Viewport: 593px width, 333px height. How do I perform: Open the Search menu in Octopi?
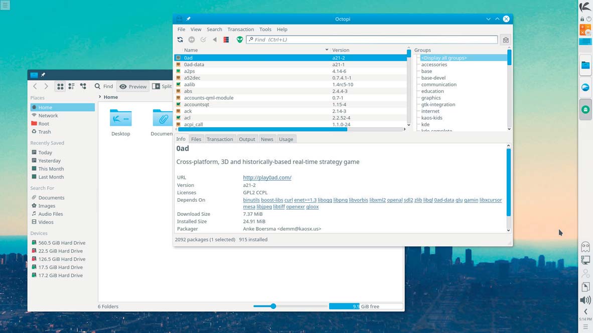pos(214,30)
